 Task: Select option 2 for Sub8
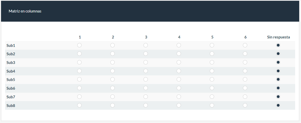[x=113, y=105]
